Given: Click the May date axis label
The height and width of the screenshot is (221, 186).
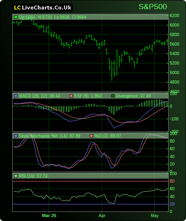Looking at the screenshot, I should pyautogui.click(x=155, y=215).
